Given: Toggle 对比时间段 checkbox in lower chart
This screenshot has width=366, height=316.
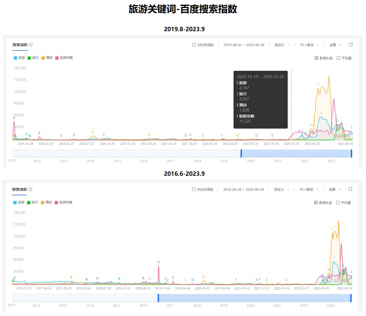Looking at the screenshot, I should [x=194, y=189].
